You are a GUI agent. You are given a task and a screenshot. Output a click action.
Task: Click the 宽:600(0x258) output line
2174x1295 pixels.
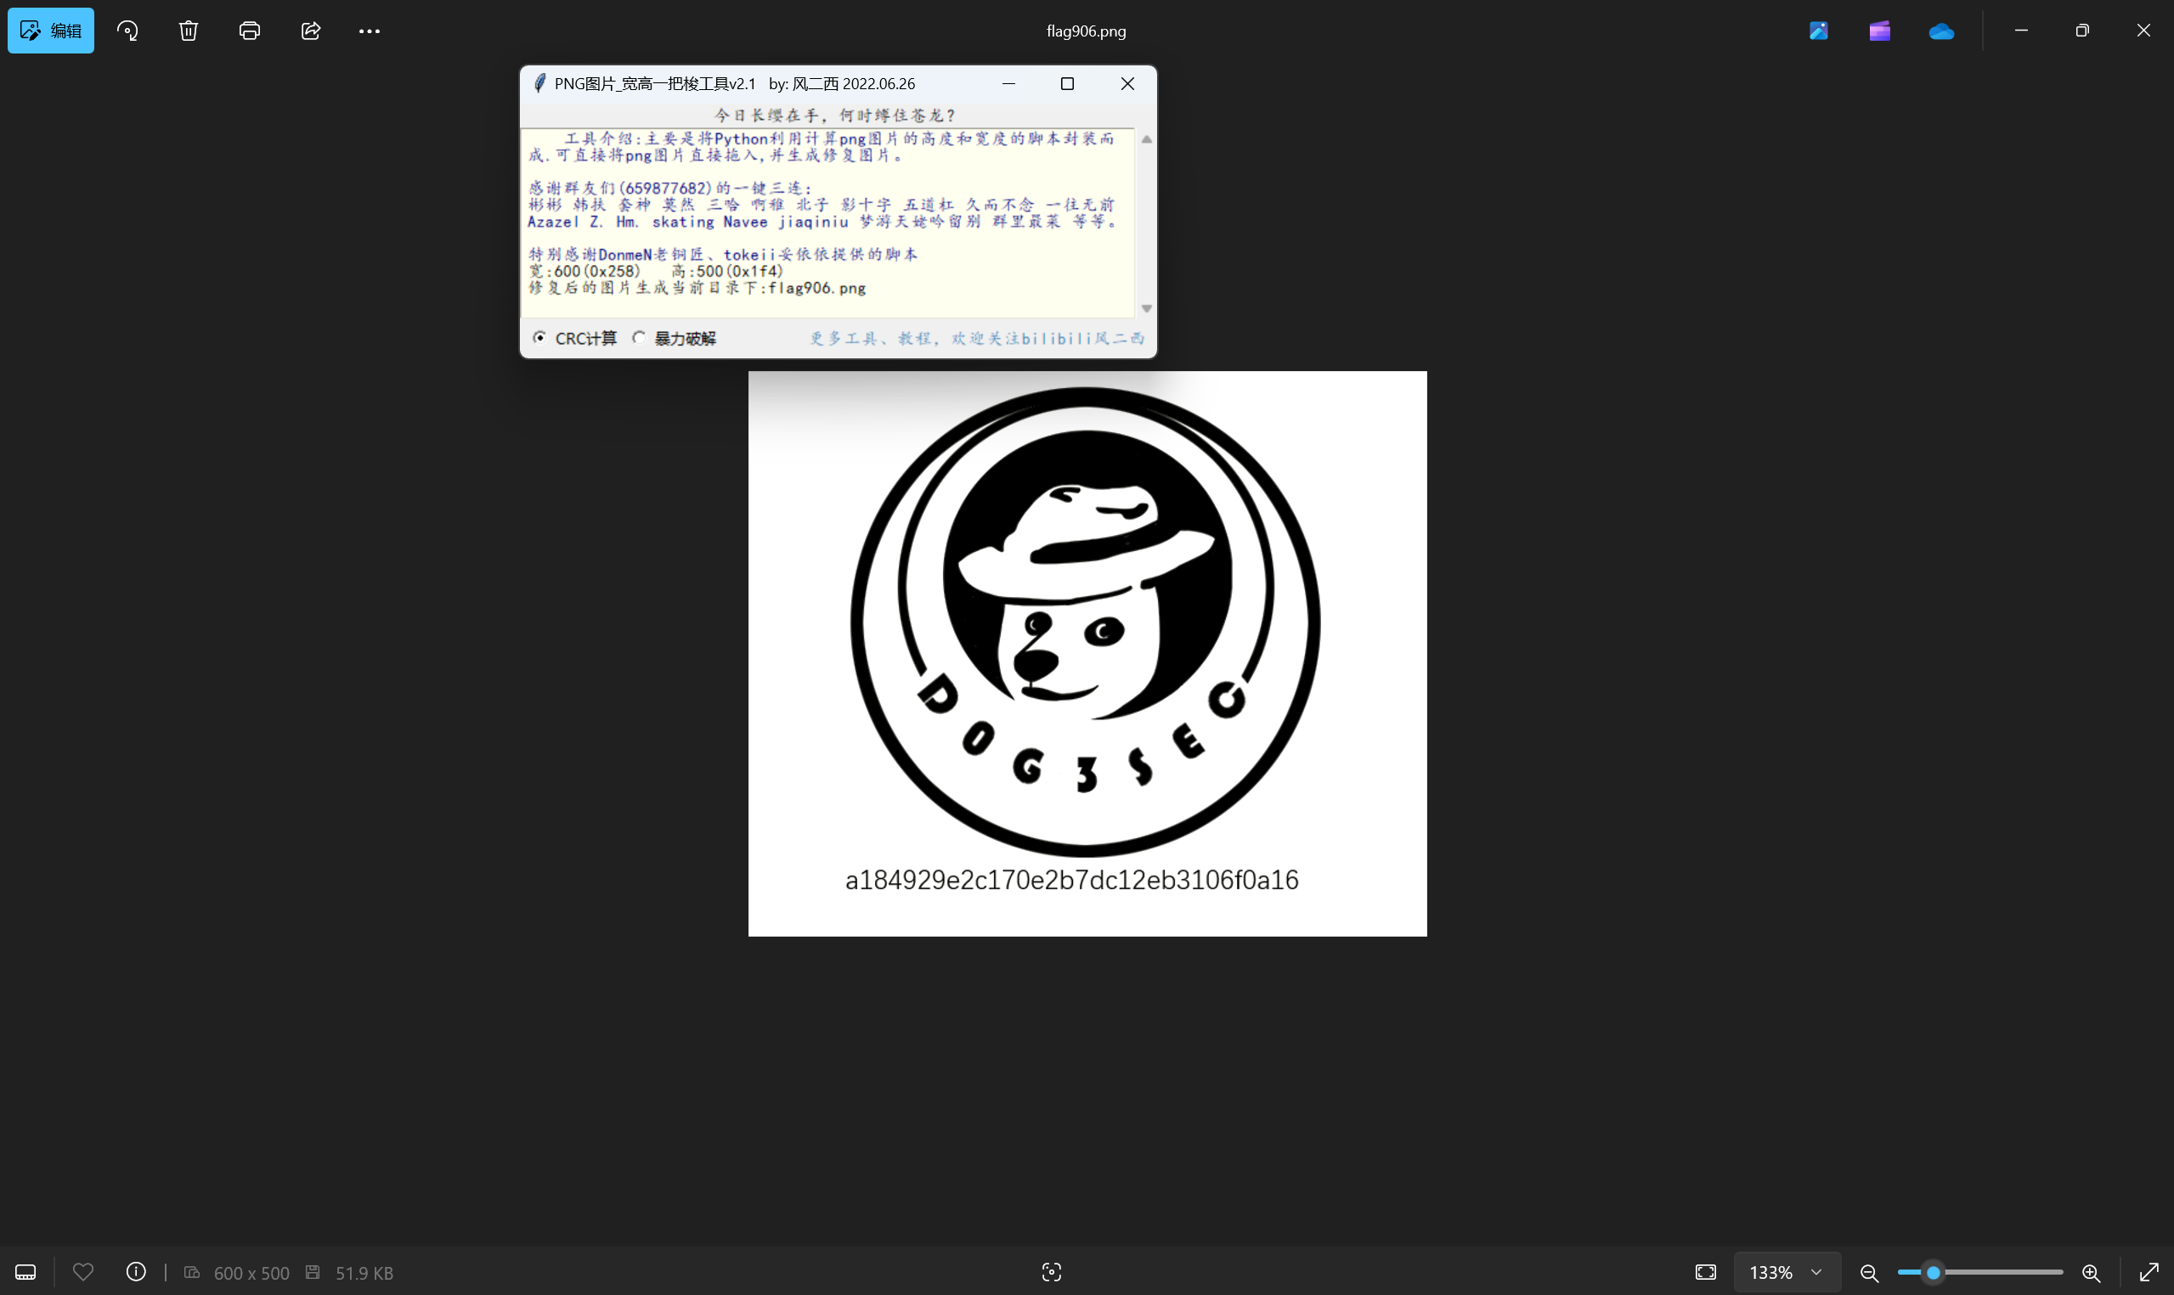584,272
